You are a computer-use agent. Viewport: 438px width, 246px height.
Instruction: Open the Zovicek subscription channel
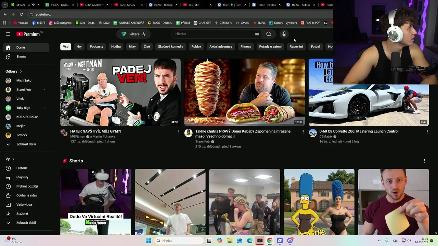tap(26, 135)
